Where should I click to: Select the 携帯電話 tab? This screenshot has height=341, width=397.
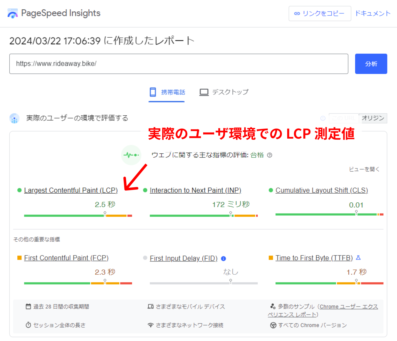pyautogui.click(x=167, y=92)
